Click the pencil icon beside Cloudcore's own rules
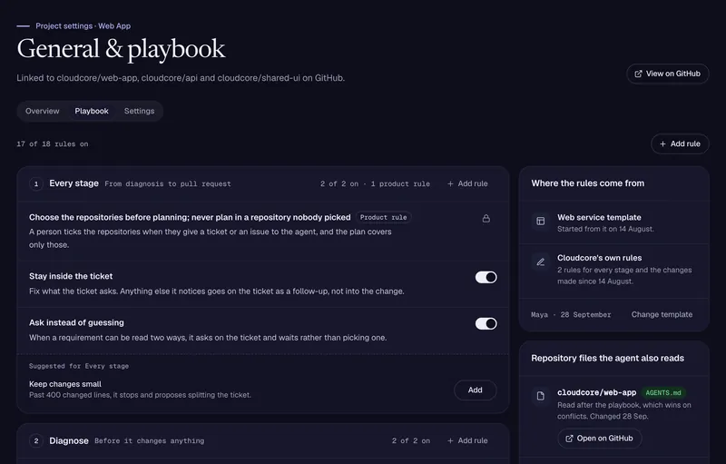This screenshot has height=464, width=726. tap(540, 262)
